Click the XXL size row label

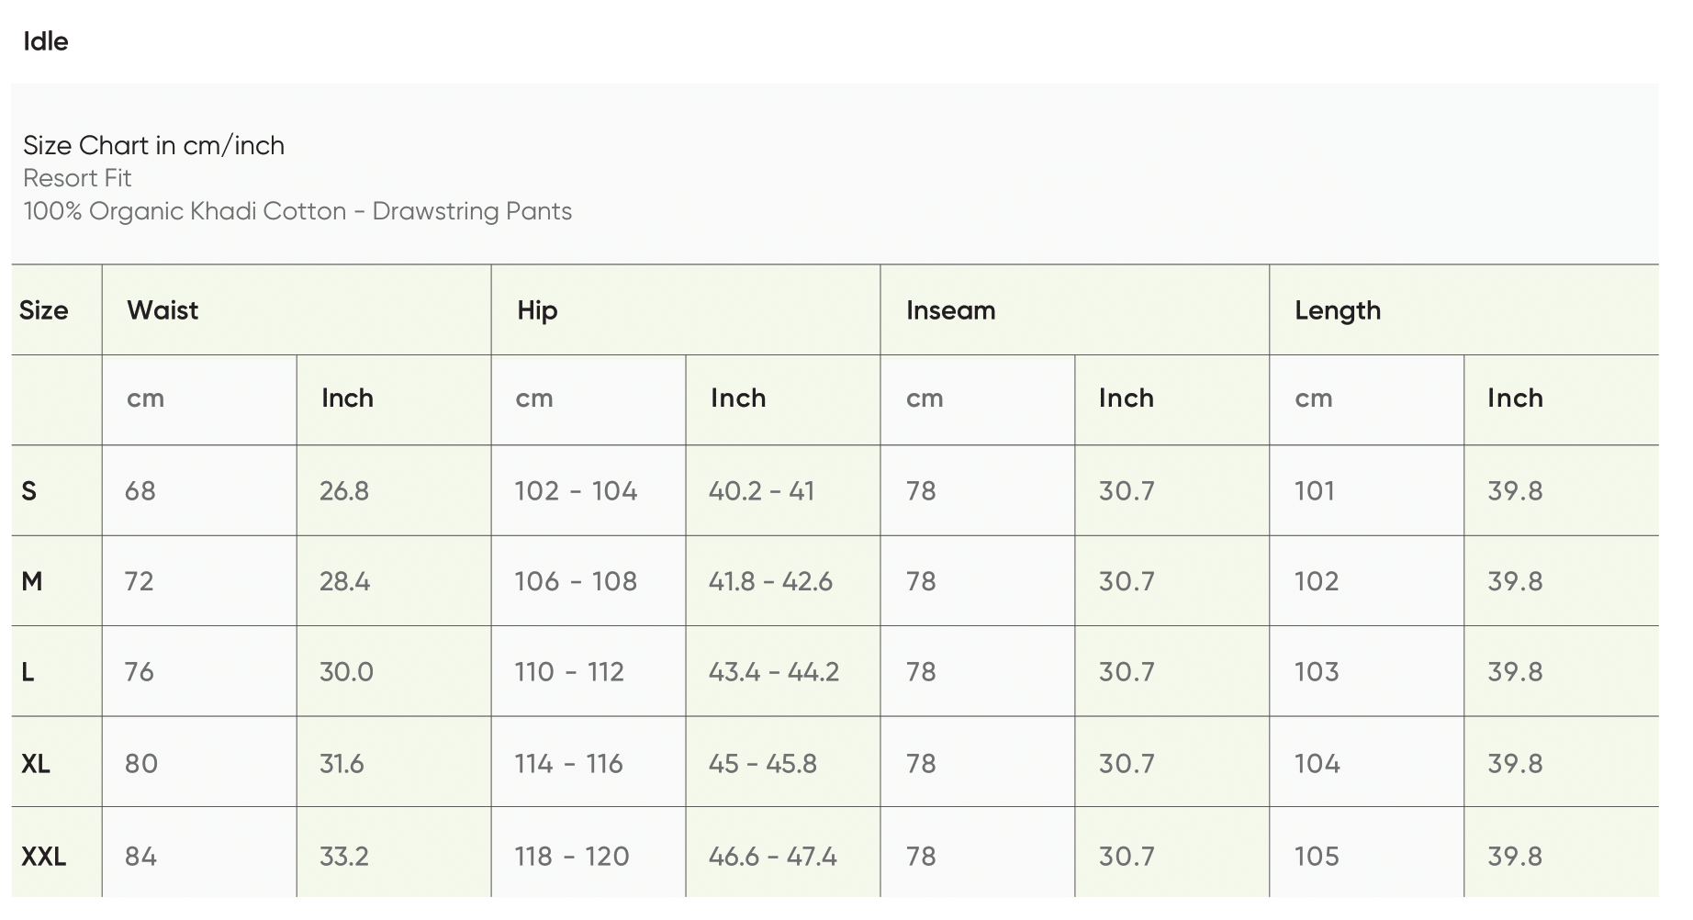(43, 857)
